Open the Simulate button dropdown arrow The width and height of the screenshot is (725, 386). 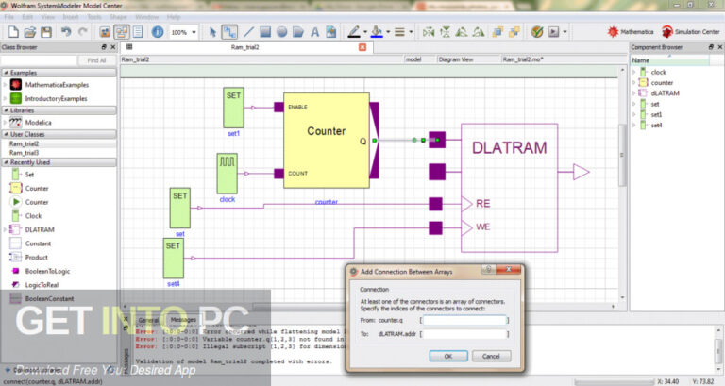click(x=565, y=32)
